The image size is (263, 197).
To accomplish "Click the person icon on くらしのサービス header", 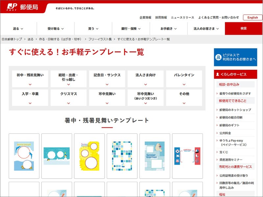I will (217, 75).
